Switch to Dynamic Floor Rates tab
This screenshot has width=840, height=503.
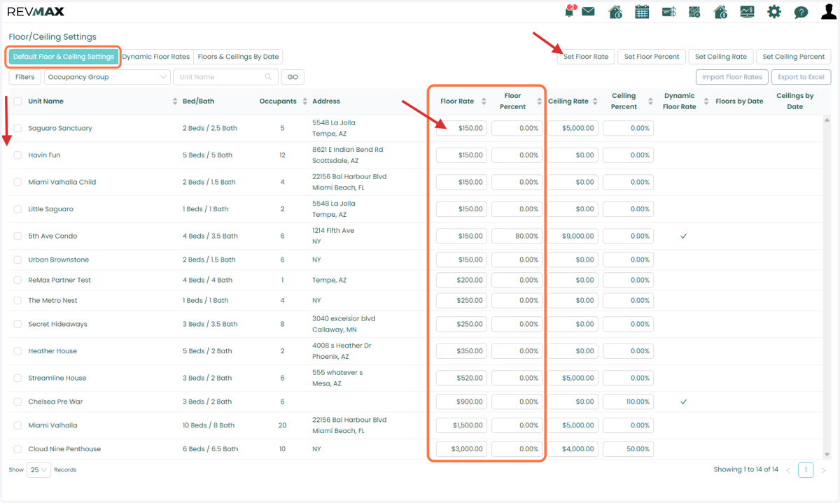(x=156, y=57)
